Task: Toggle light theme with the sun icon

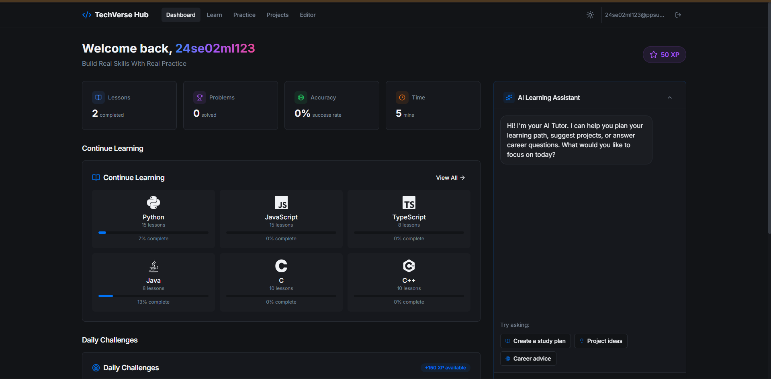Action: (590, 15)
